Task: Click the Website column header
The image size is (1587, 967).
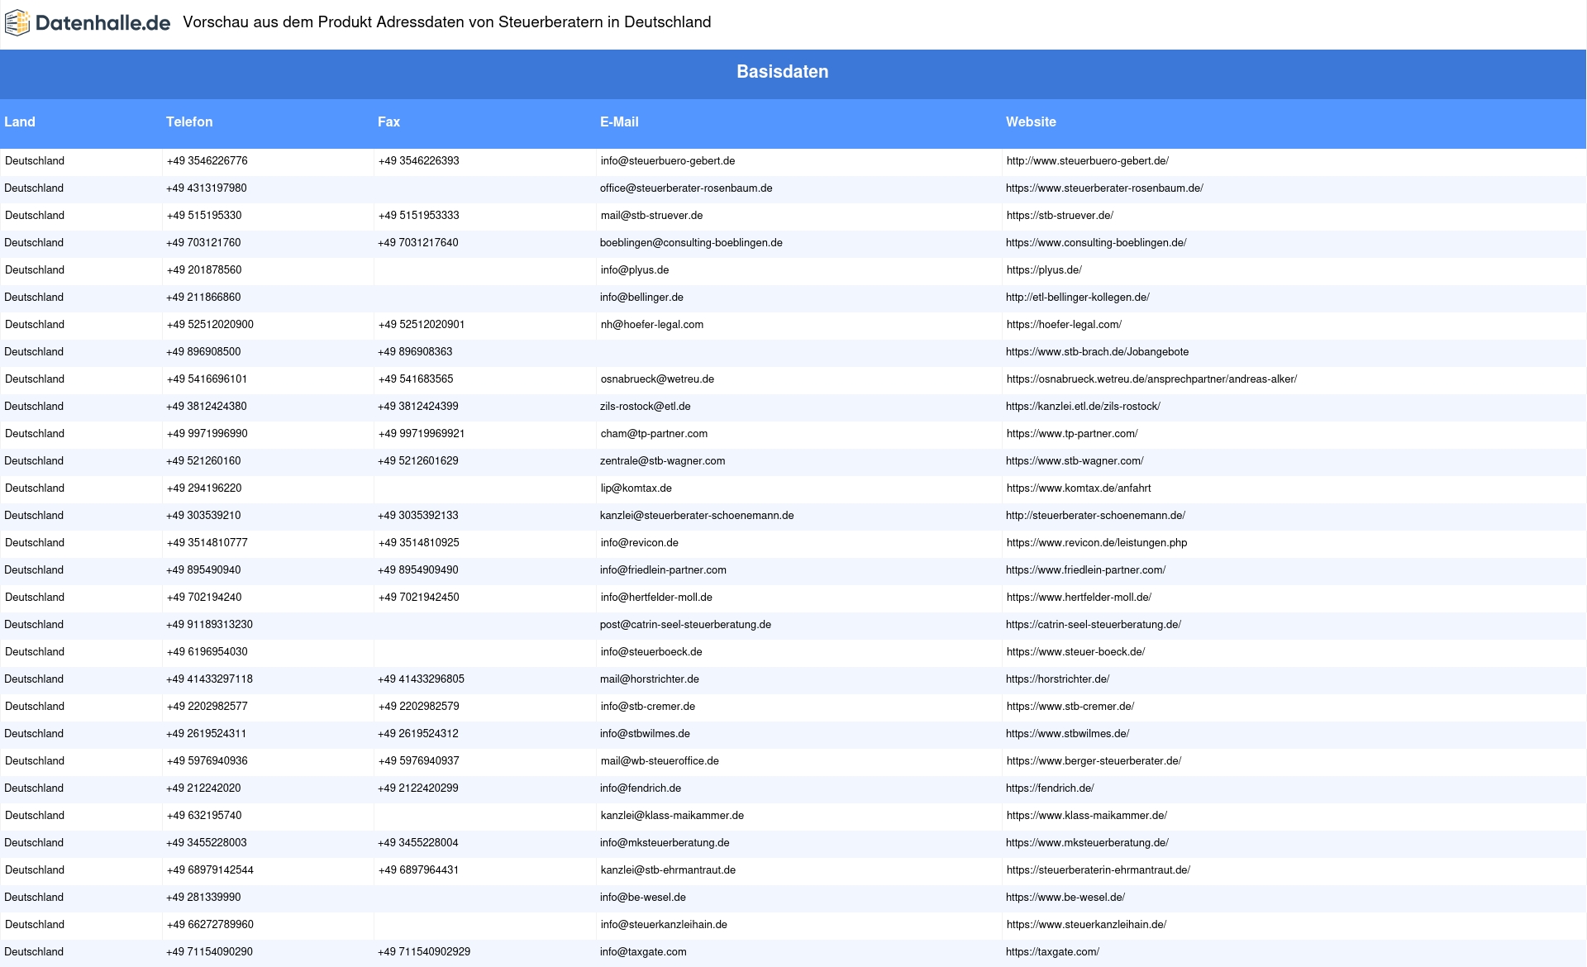Action: pos(1031,121)
